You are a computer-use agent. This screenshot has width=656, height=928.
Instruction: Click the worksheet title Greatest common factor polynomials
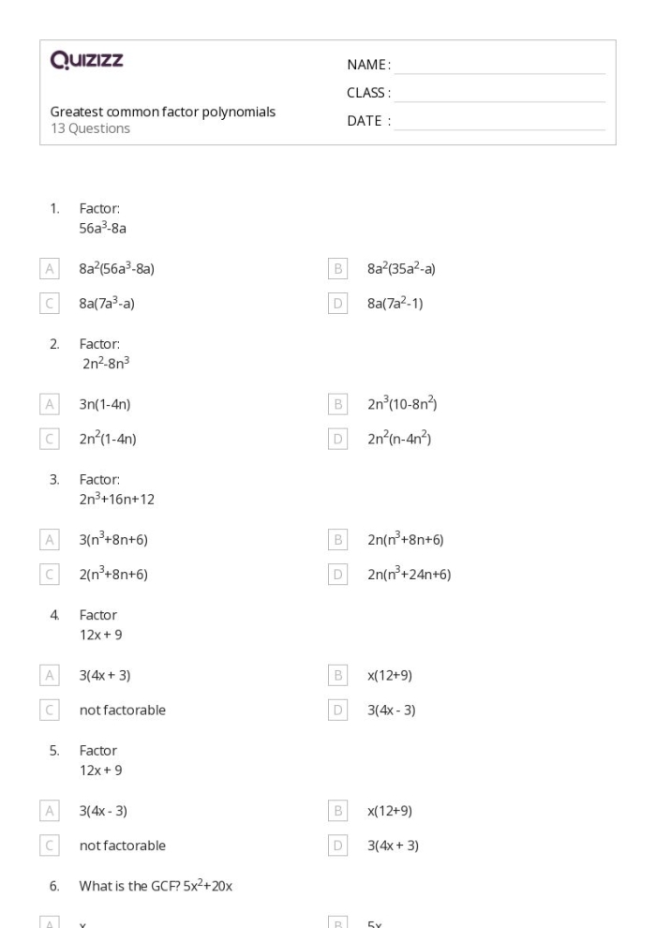[163, 112]
